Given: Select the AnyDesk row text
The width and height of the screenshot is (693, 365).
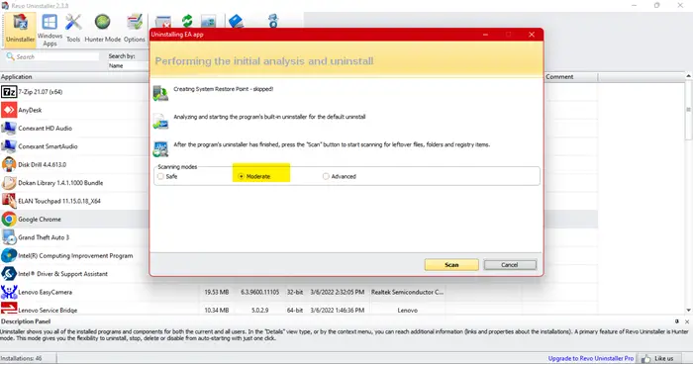Looking at the screenshot, I should [x=30, y=110].
